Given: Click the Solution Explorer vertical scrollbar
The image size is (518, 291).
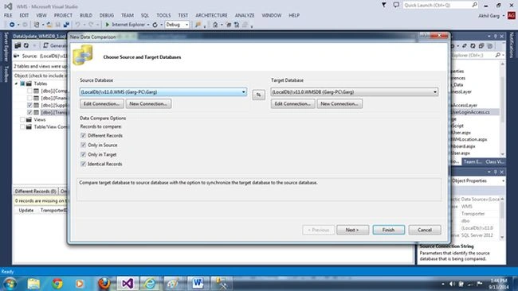Looking at the screenshot, I should pos(503,109).
